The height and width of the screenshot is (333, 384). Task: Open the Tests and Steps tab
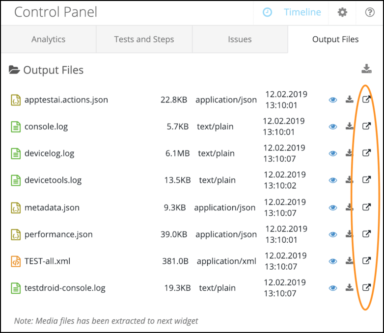pyautogui.click(x=144, y=39)
